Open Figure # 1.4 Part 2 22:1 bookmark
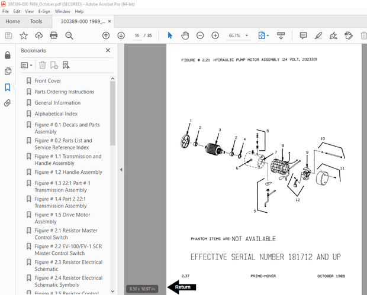The image size is (367, 295). (60, 202)
